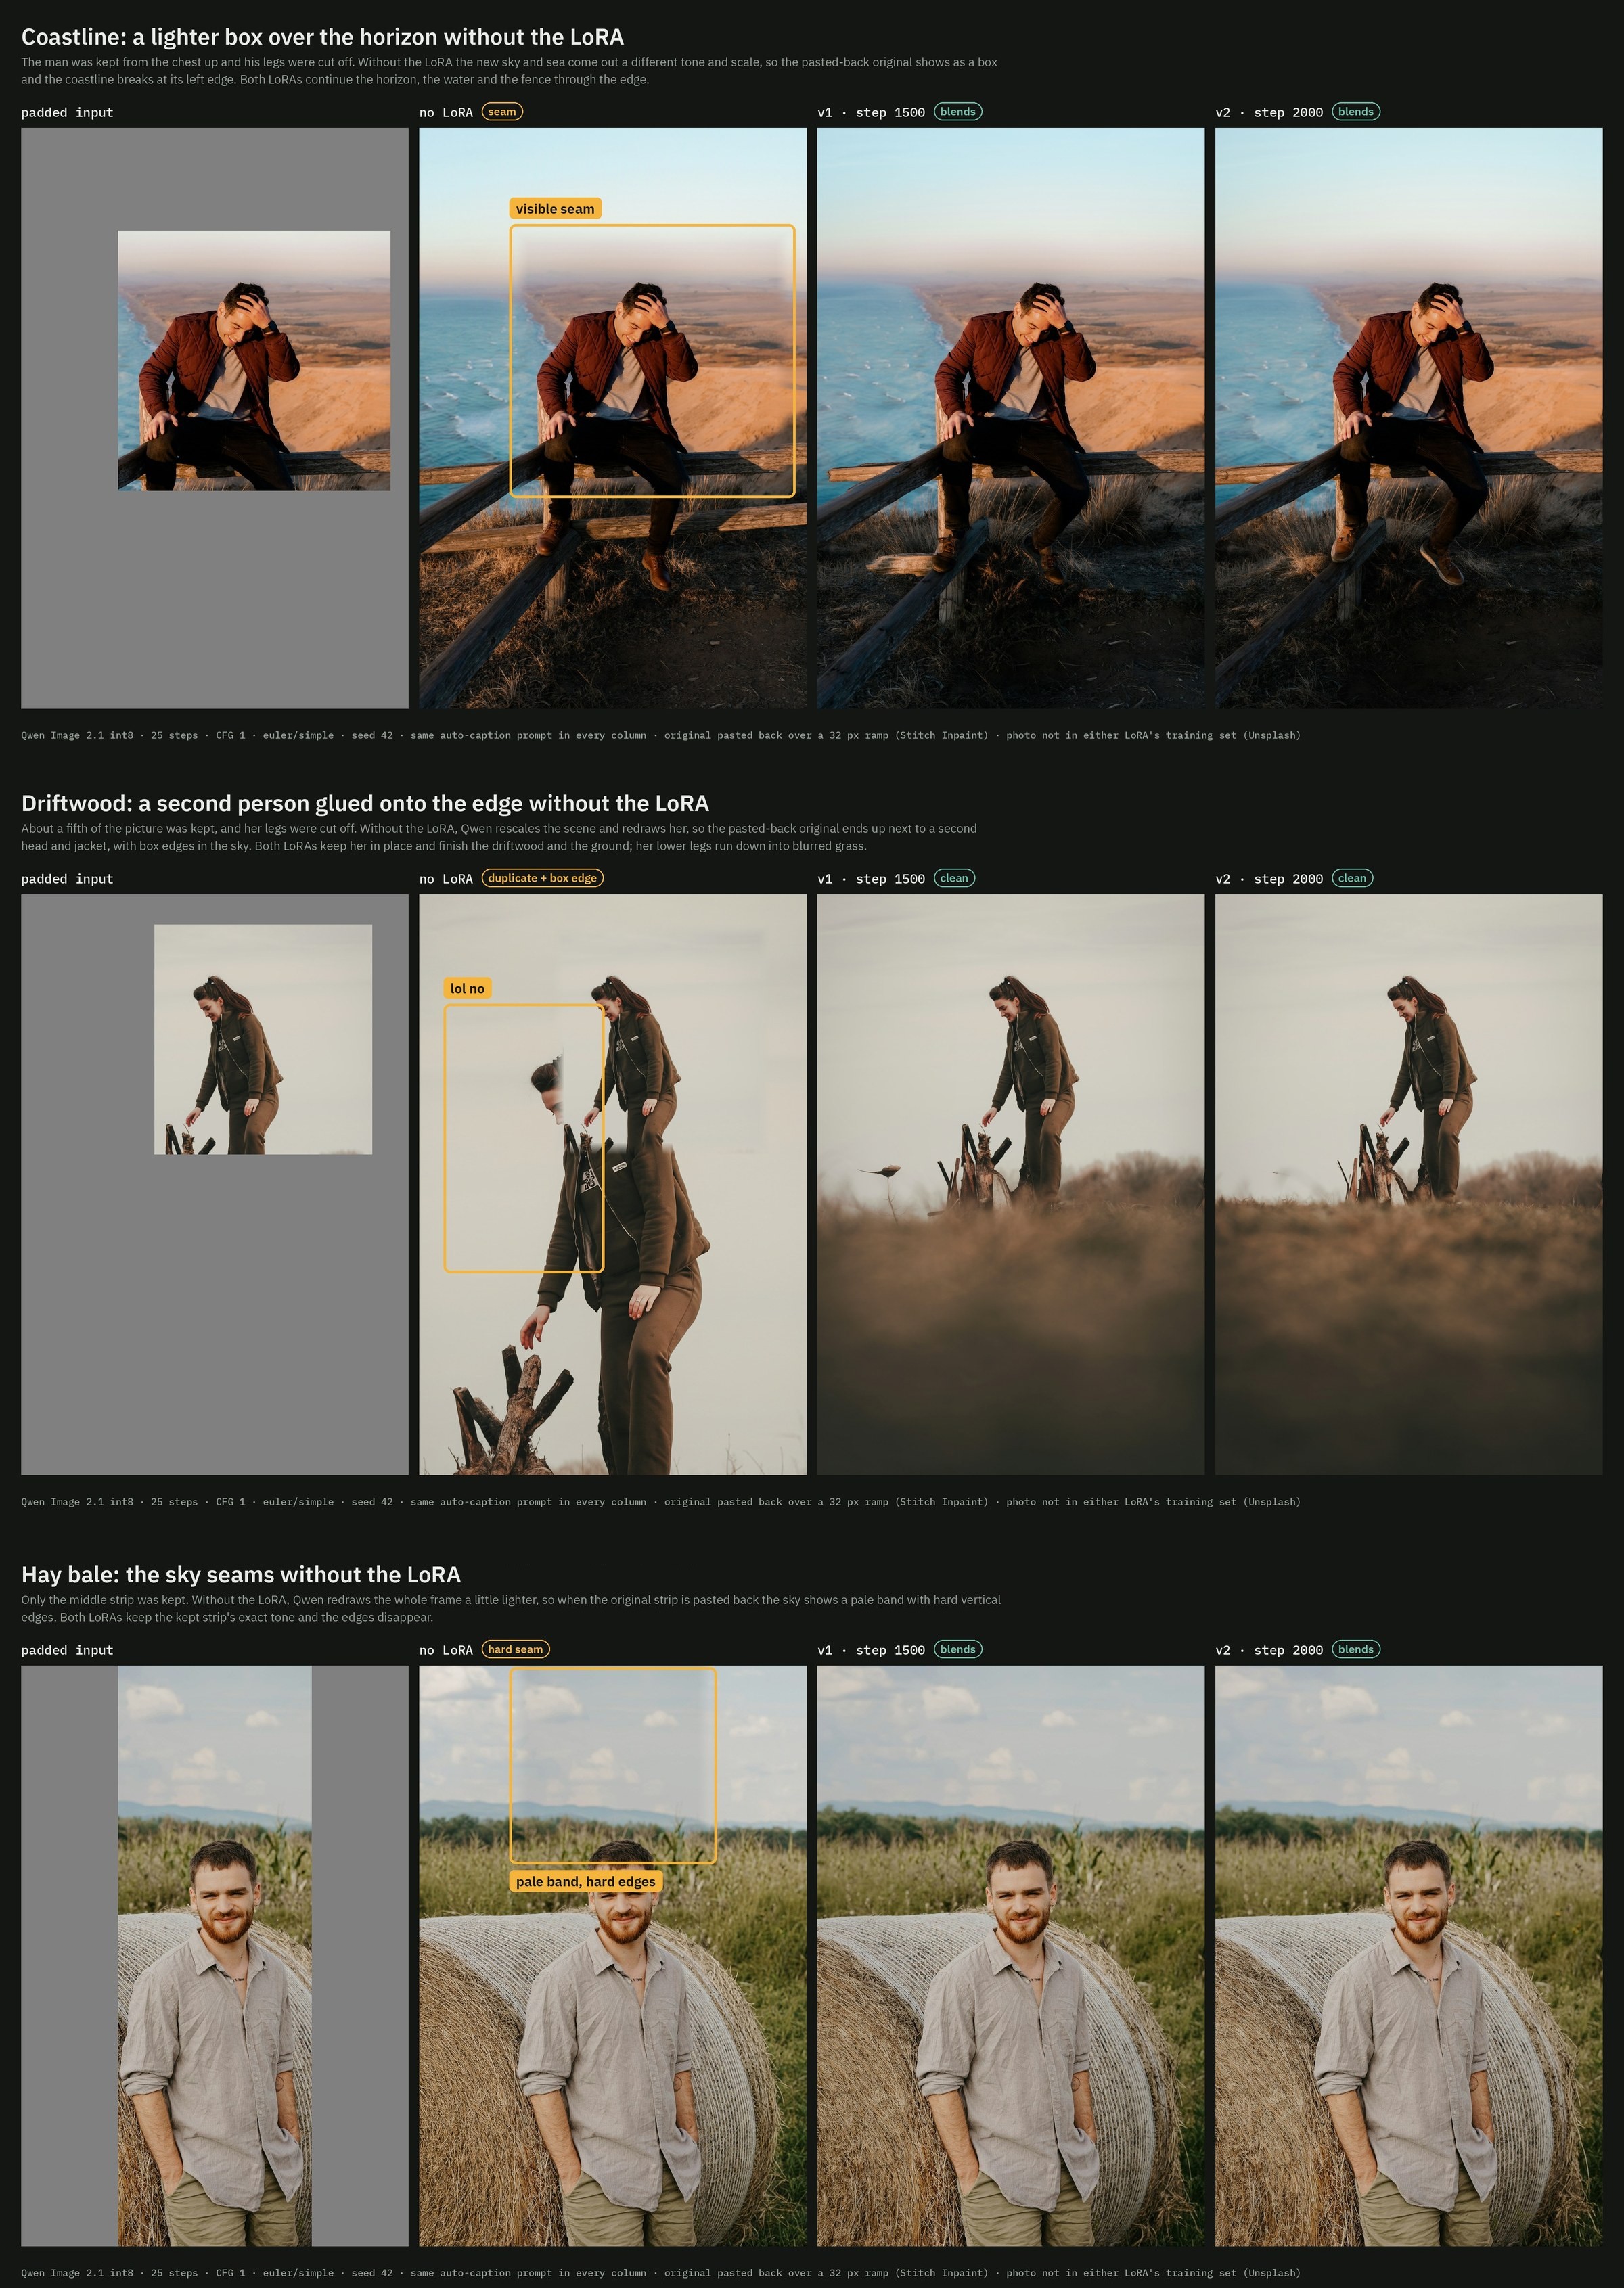Click the settings footnote under the Coastline row
Viewport: 1624px width, 2288px height.
pyautogui.click(x=661, y=735)
